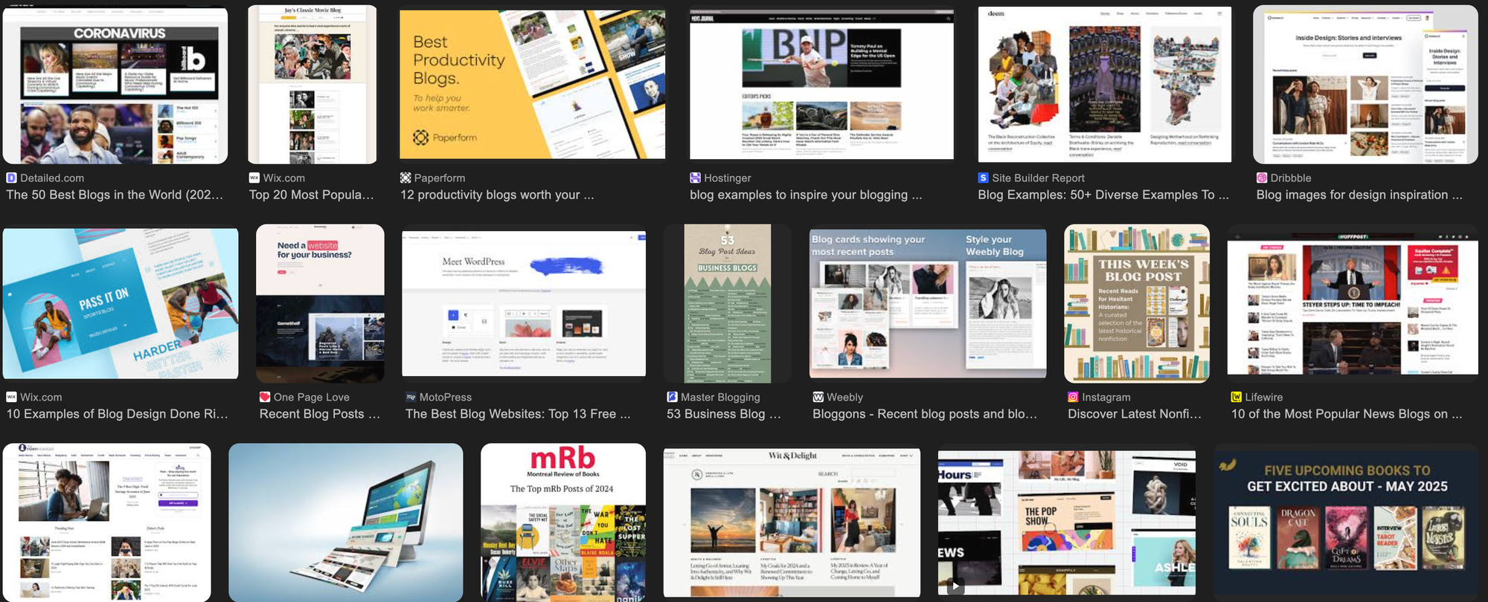The height and width of the screenshot is (602, 1488).
Task: Click the Detailed.com source name
Action: coord(52,178)
